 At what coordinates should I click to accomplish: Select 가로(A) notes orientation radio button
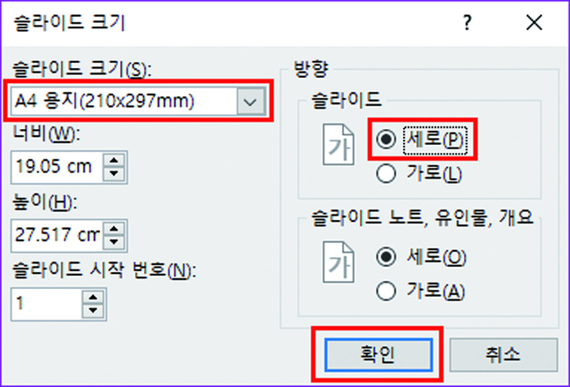(x=386, y=291)
